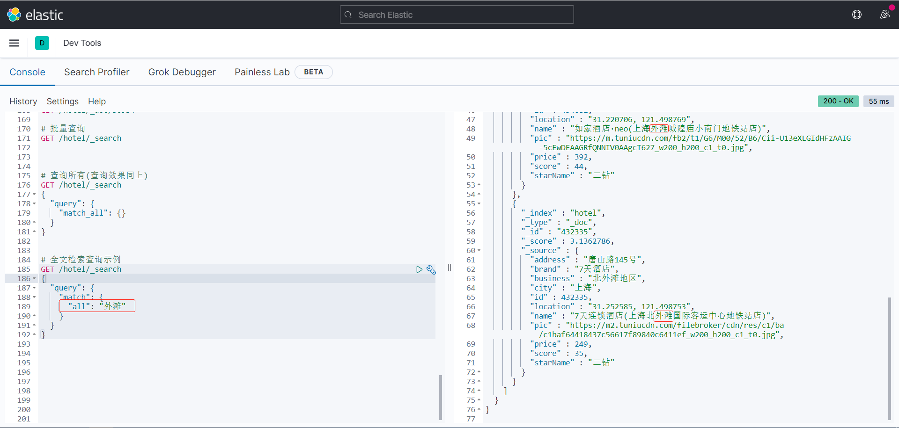The height and width of the screenshot is (428, 899).
Task: Collapse the match block at line 188
Action: pyautogui.click(x=34, y=297)
